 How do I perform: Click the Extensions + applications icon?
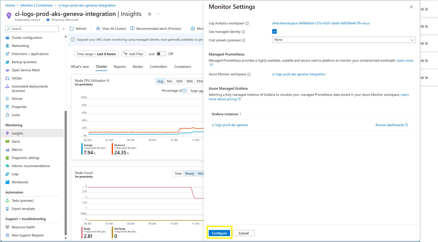pos(7,54)
